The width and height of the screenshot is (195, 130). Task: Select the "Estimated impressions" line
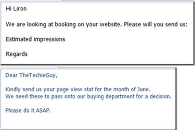point(36,39)
